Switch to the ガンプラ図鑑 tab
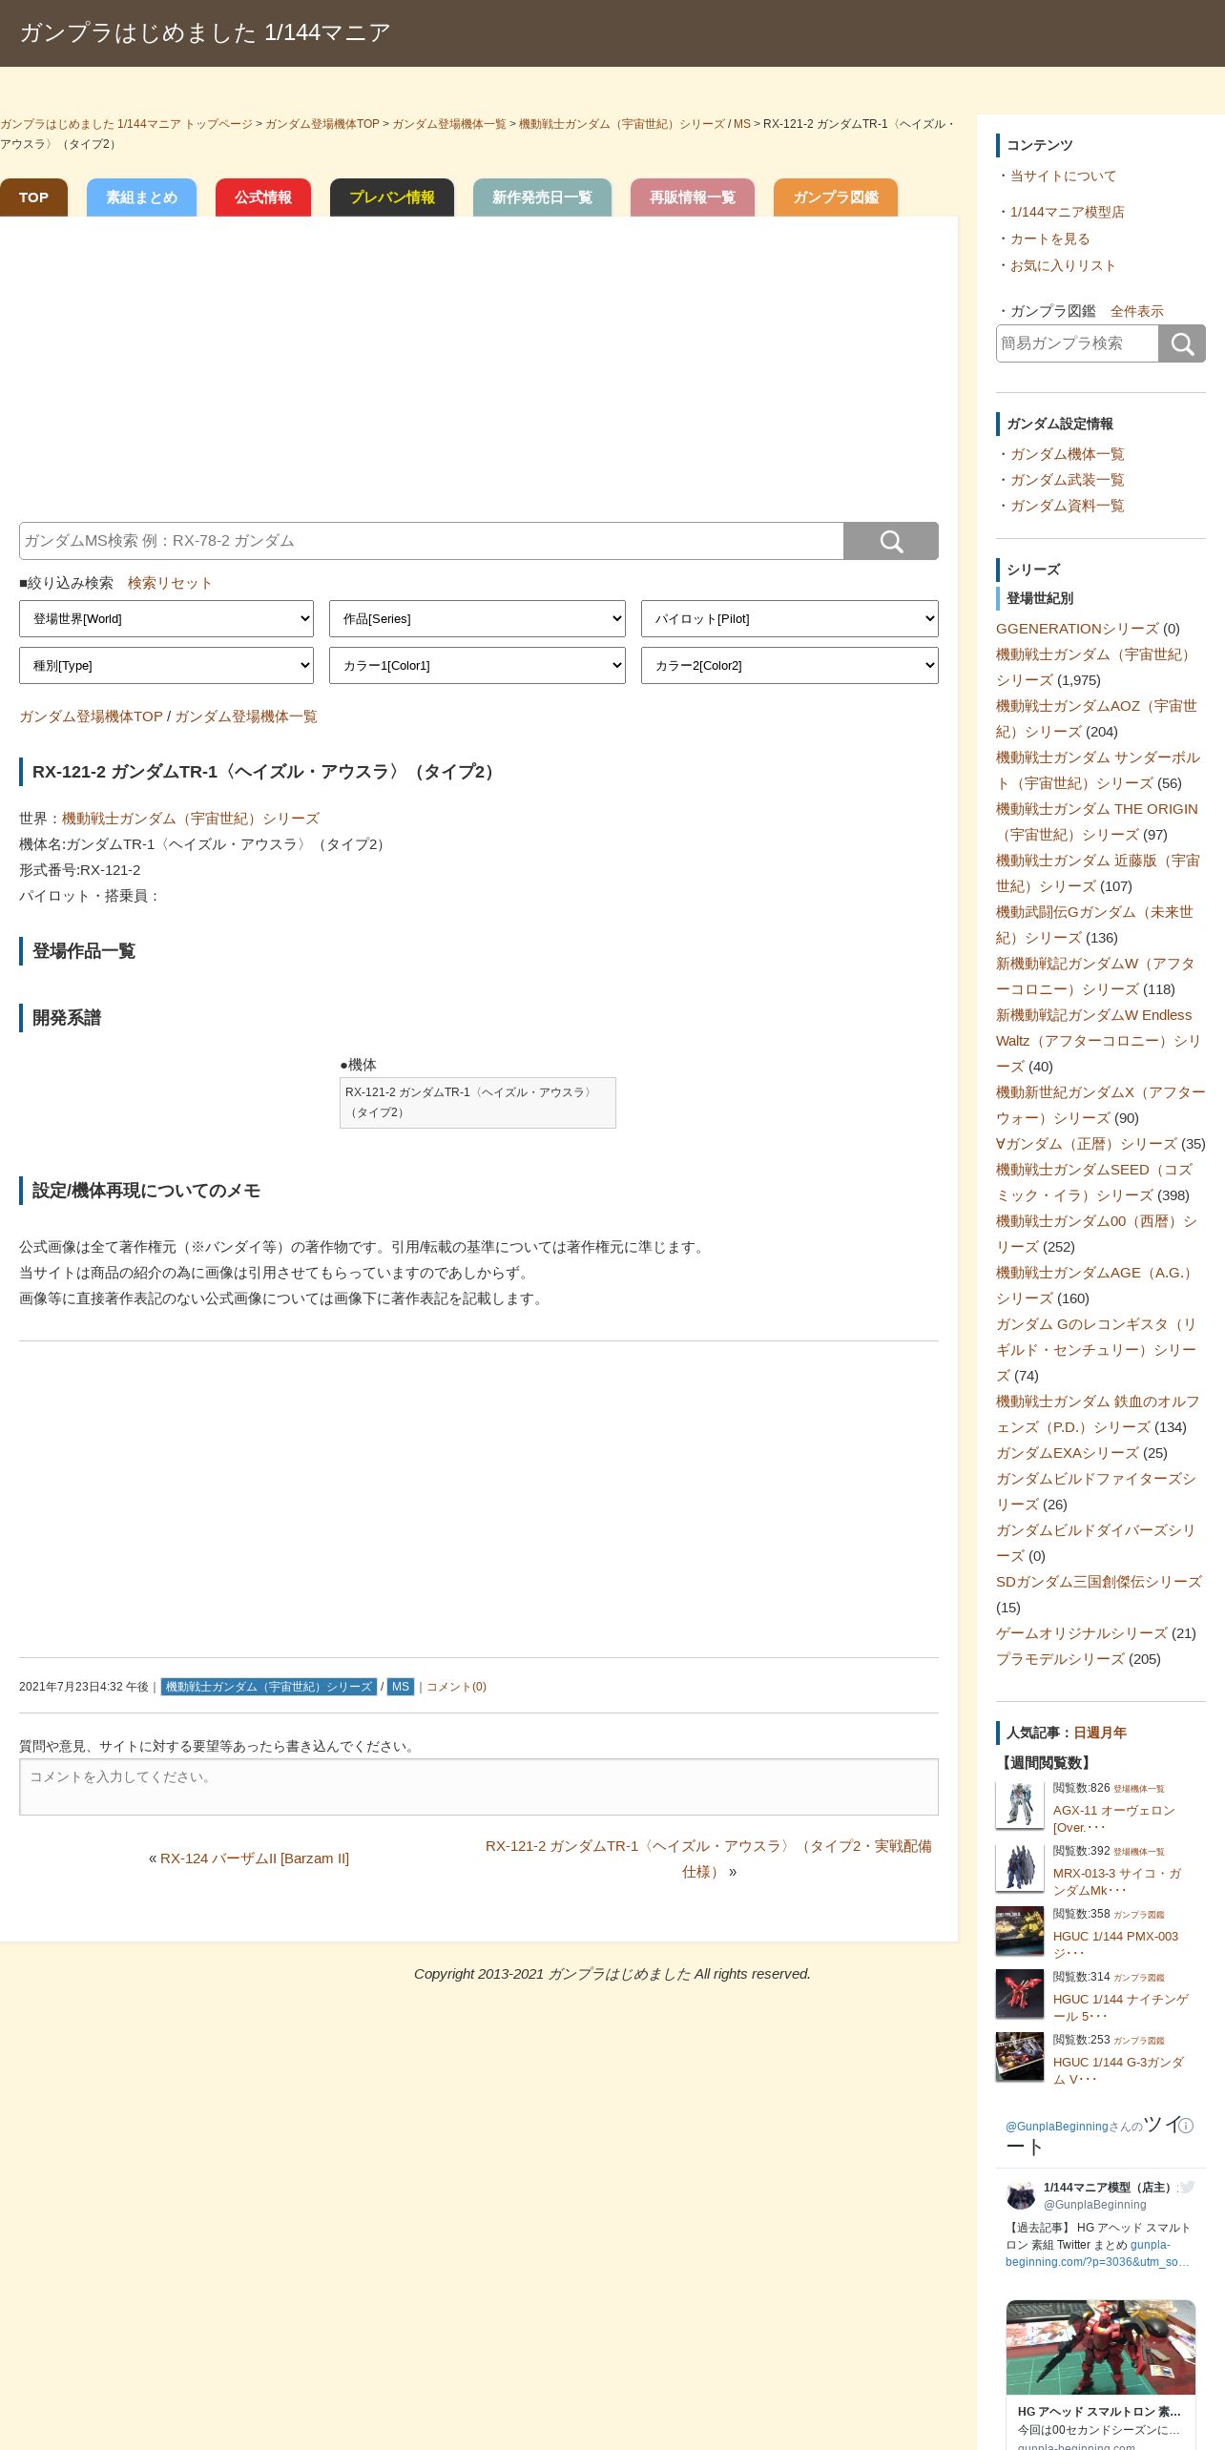 pyautogui.click(x=836, y=197)
